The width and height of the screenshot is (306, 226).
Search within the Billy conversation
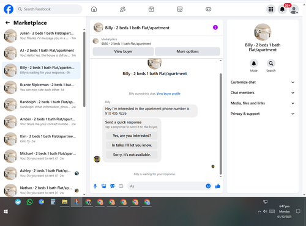(271, 64)
